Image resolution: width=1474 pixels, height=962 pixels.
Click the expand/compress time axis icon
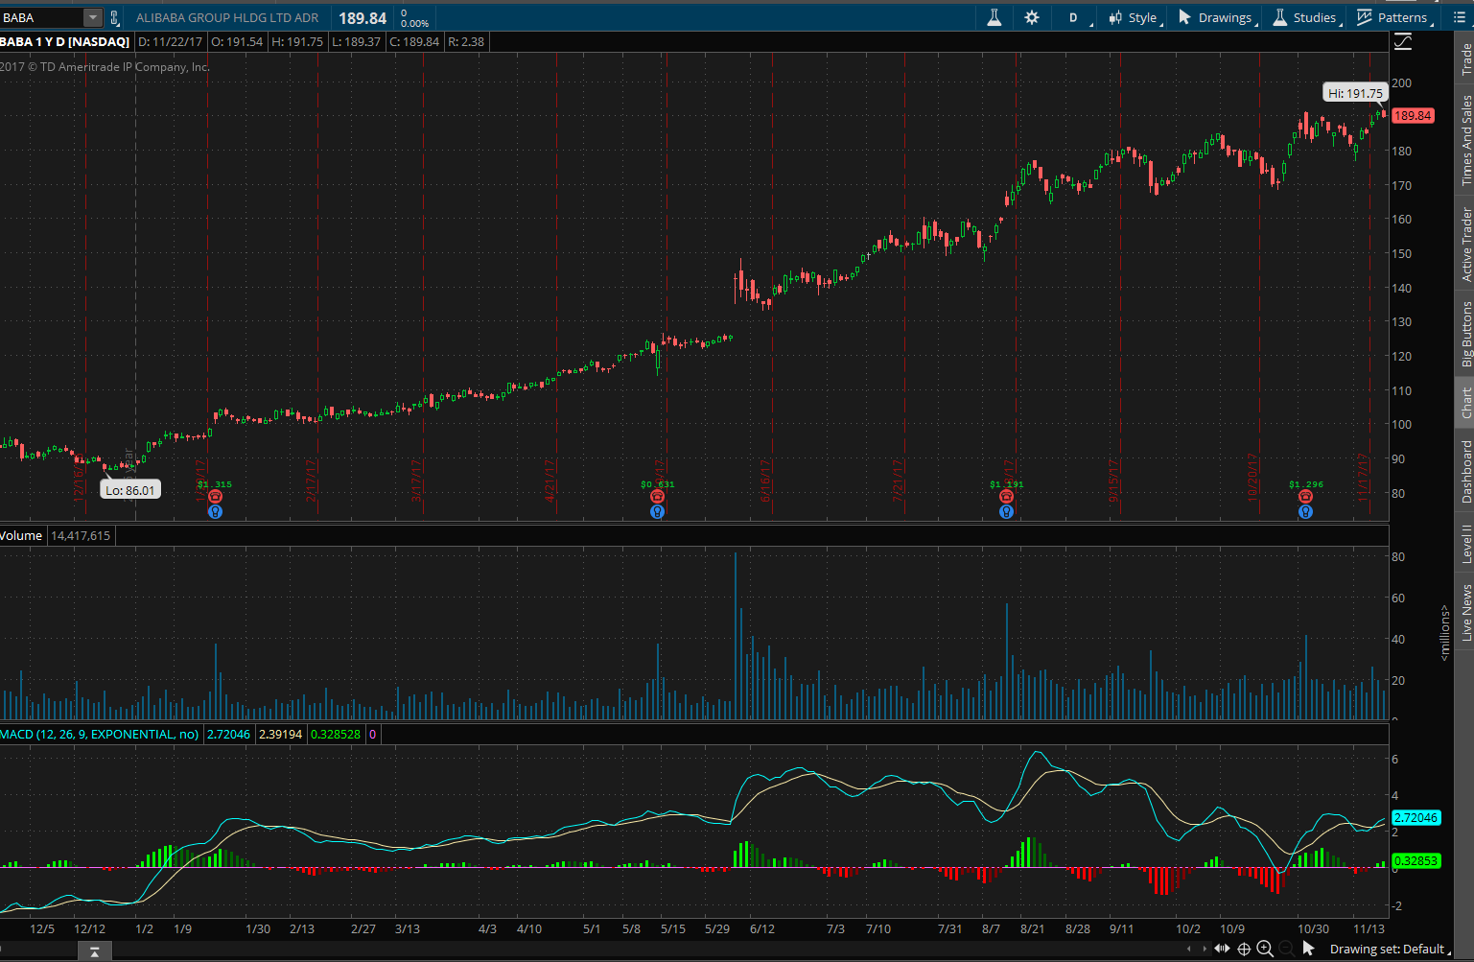[x=1222, y=949]
